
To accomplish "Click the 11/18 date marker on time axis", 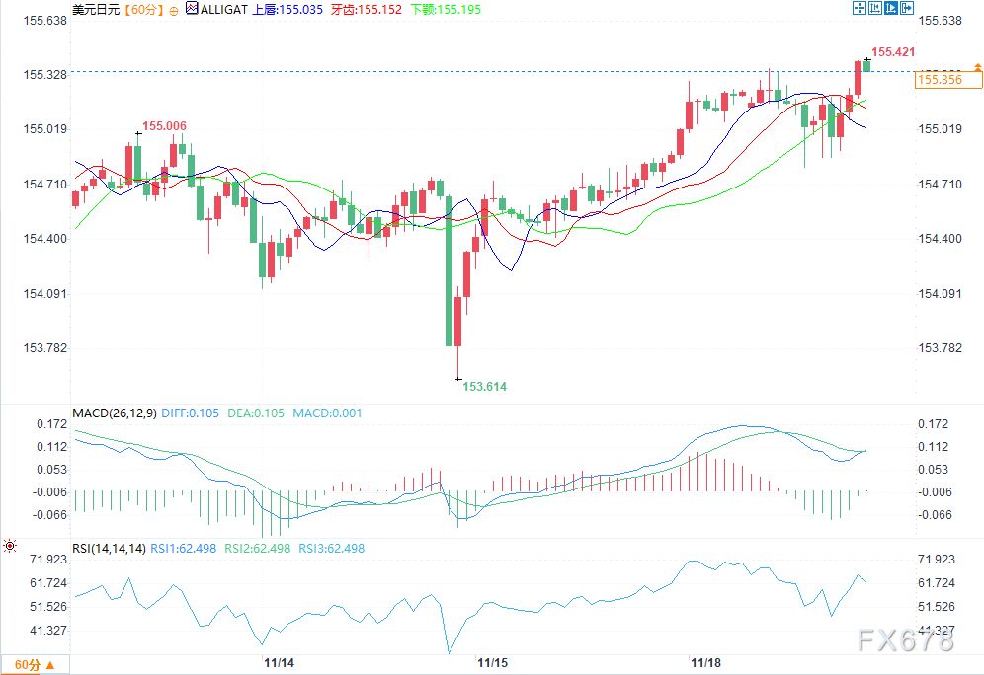I will (x=705, y=661).
